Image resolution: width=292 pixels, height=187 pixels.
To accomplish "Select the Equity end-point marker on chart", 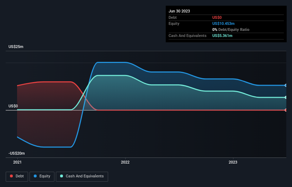I will (286, 85).
